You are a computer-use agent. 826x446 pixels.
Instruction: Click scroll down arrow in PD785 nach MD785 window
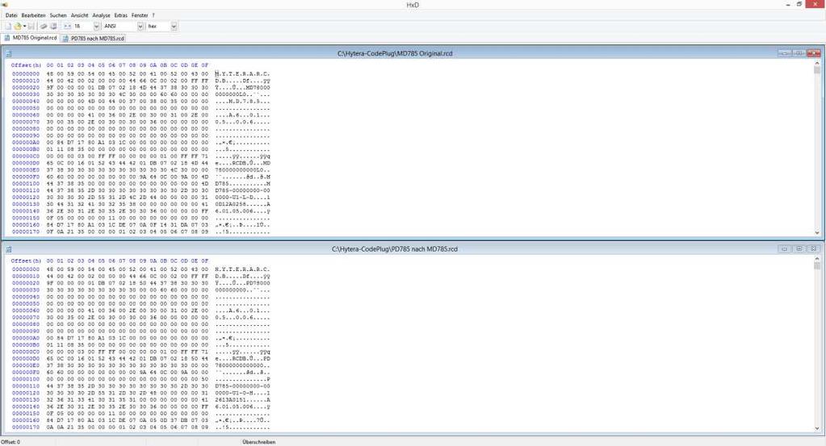click(817, 428)
